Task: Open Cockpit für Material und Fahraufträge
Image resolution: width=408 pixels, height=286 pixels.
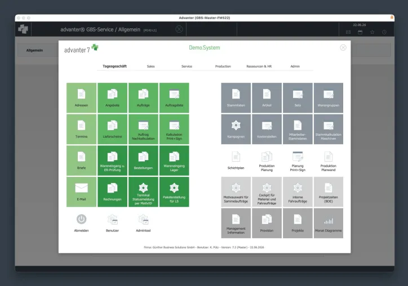Action: (267, 192)
